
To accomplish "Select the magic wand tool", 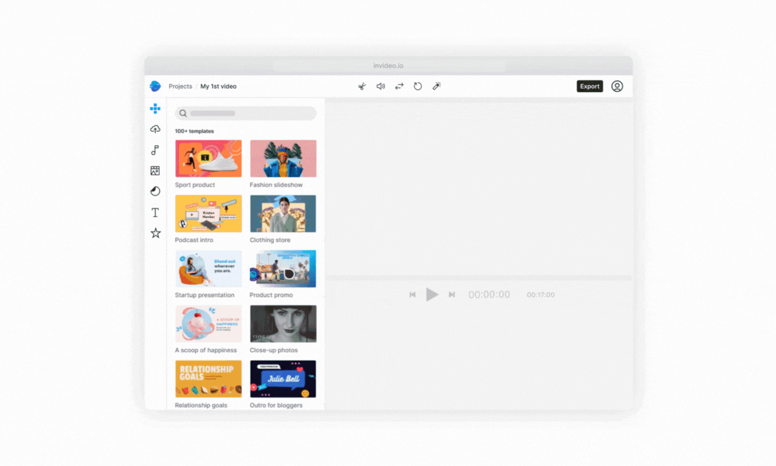I will pyautogui.click(x=436, y=87).
